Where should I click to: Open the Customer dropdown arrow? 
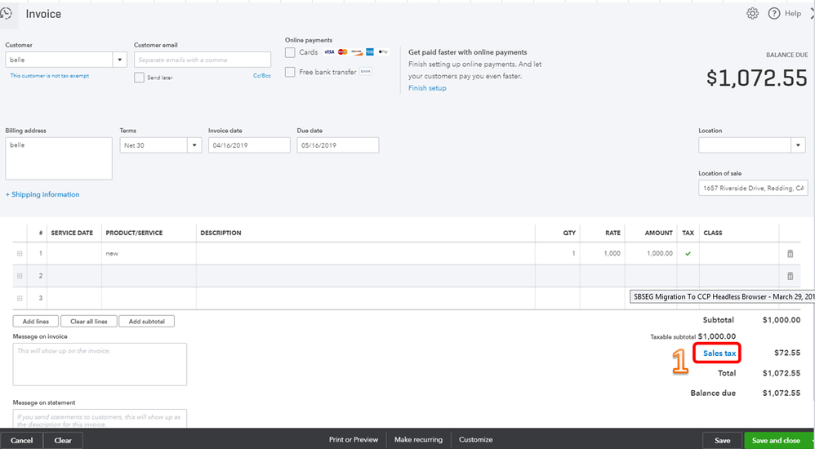[x=120, y=60]
